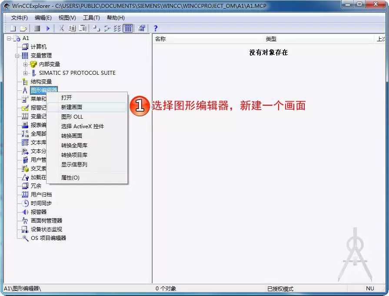Click the A1 project root icon

pos(17,38)
